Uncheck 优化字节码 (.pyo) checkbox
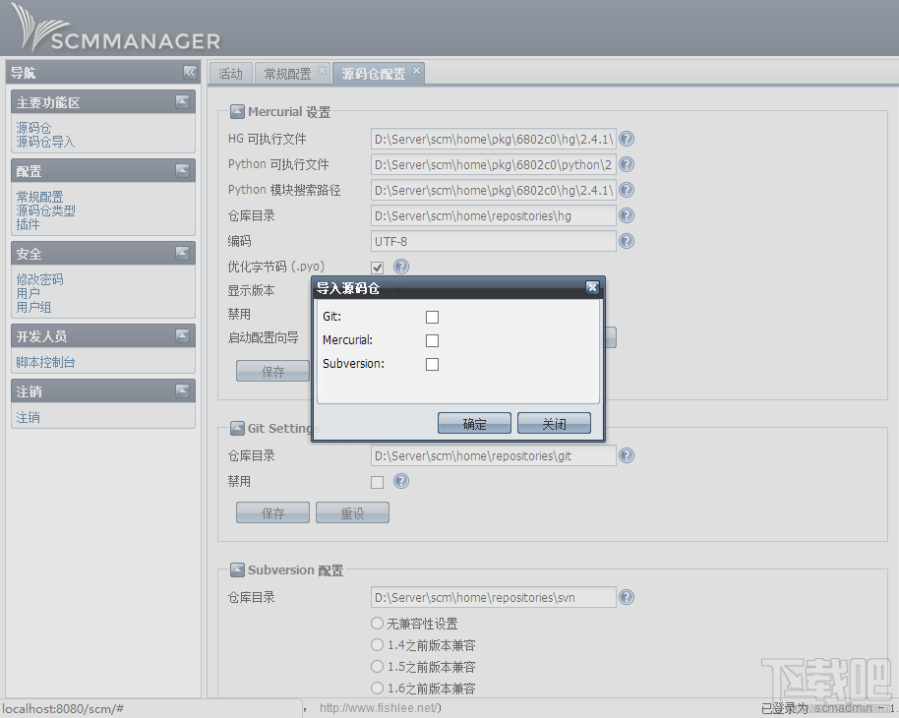 tap(378, 268)
